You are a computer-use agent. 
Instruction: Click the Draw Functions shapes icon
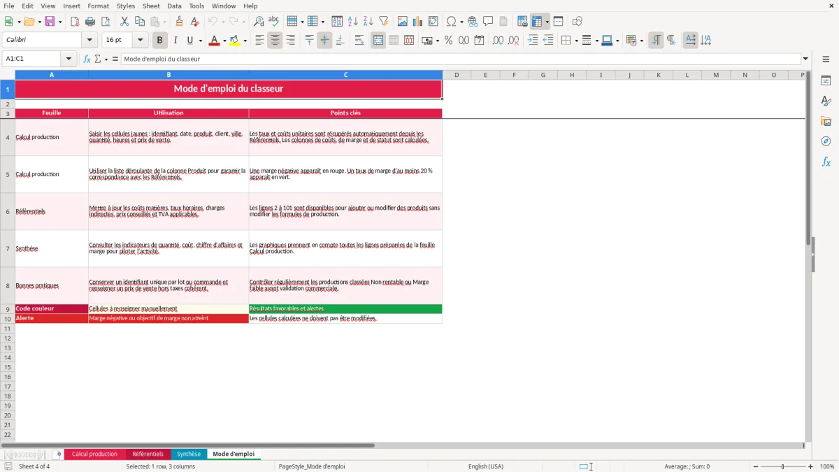click(x=578, y=22)
